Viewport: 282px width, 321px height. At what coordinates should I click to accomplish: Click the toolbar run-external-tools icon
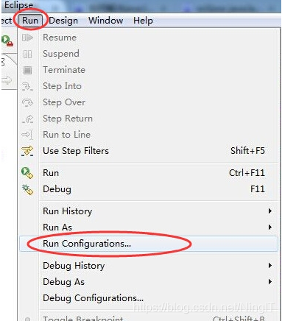pos(7,40)
